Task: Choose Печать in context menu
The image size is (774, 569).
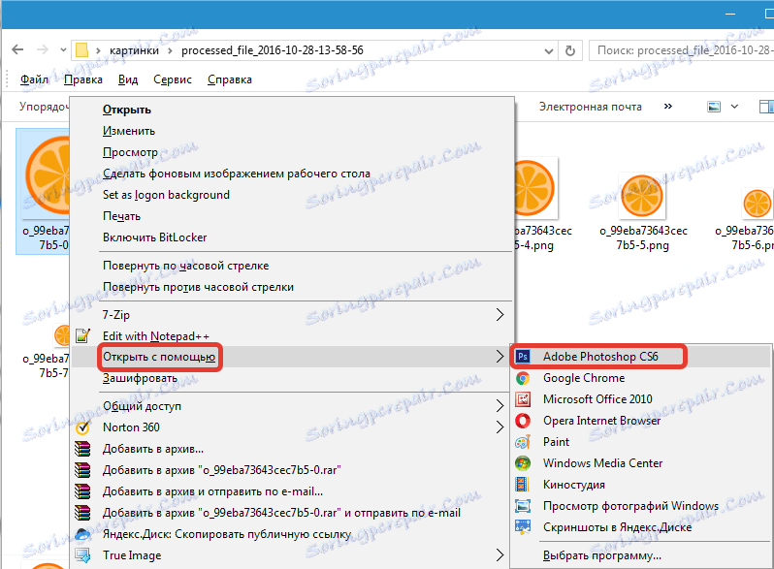Action: pyautogui.click(x=291, y=216)
